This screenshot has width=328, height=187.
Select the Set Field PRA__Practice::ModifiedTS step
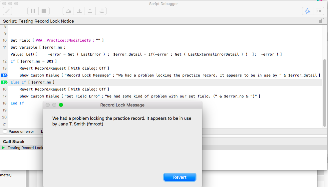point(57,40)
